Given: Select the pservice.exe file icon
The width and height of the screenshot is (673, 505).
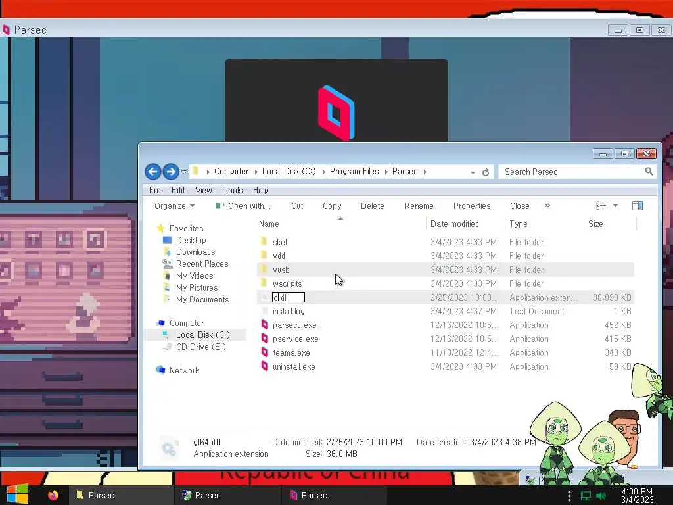Looking at the screenshot, I should coord(265,339).
